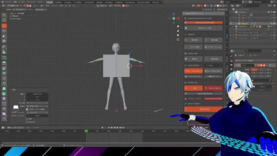Select the Rip Region tool
The height and width of the screenshot is (156, 277).
4,119
